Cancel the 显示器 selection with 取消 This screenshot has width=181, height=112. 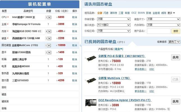pos(74,80)
